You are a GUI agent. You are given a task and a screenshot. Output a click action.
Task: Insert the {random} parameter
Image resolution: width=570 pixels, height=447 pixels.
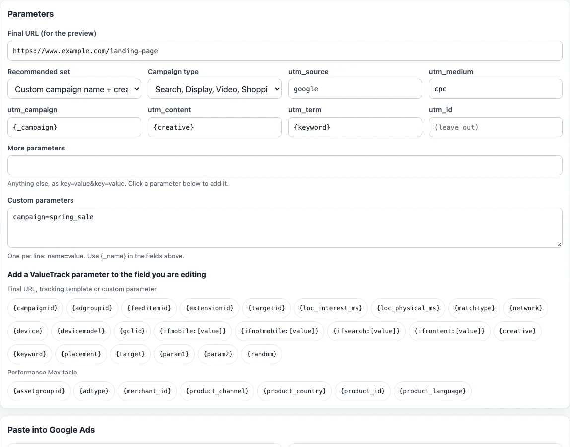click(262, 354)
